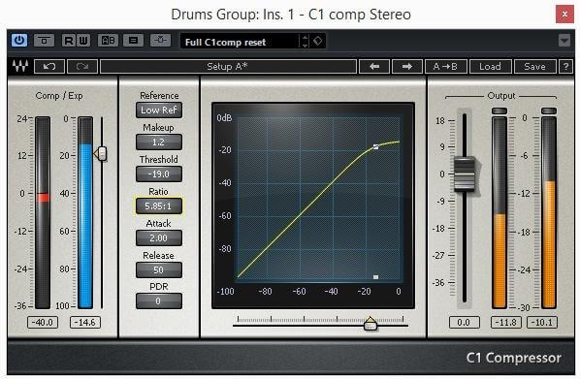Enable Write automation (W) button

point(83,41)
